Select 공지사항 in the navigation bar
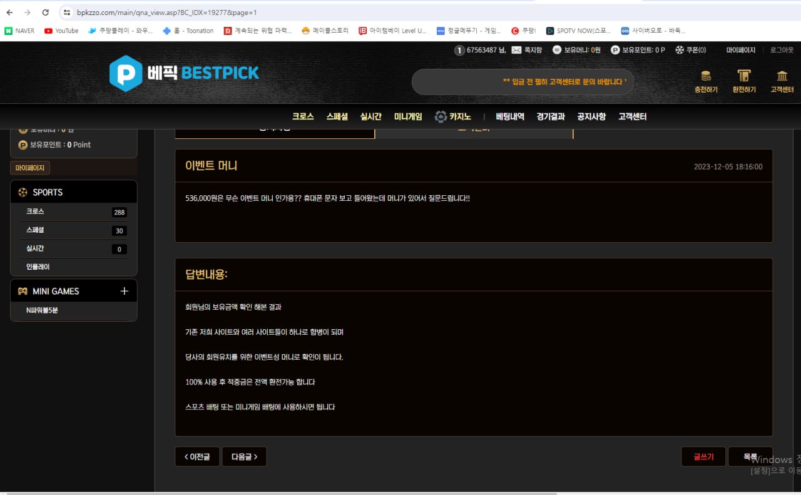 click(x=591, y=117)
